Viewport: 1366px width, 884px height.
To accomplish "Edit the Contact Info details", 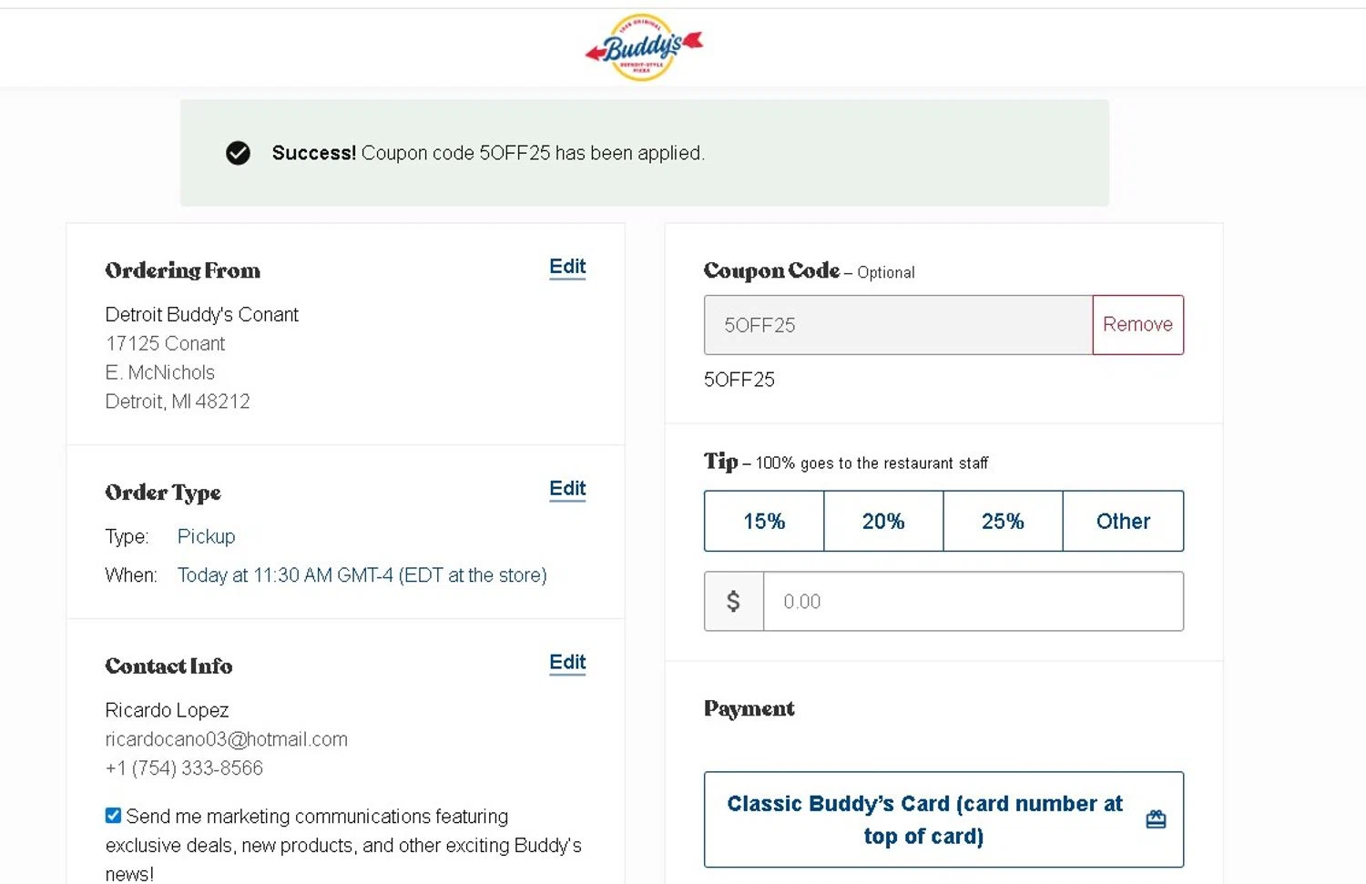I will pyautogui.click(x=566, y=663).
